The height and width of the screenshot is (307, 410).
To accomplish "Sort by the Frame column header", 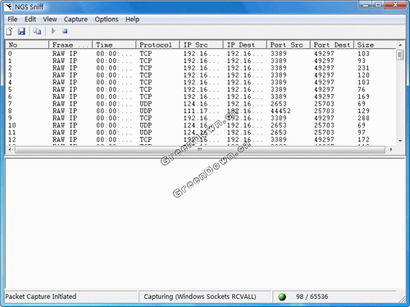I will pyautogui.click(x=71, y=45).
